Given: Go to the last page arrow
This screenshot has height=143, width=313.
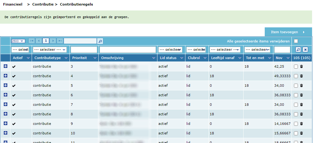Looking at the screenshot, I should 60,41.
